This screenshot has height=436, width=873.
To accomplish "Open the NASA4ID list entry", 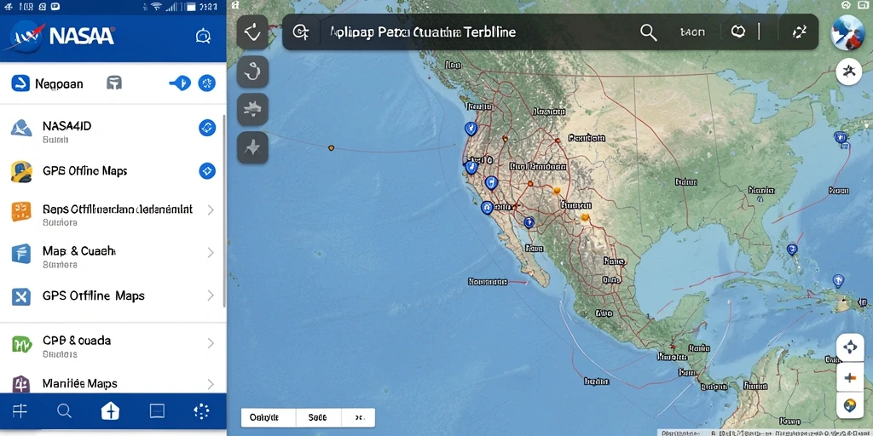I will click(112, 130).
